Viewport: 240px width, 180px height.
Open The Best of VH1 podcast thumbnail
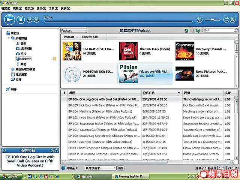pos(72,51)
